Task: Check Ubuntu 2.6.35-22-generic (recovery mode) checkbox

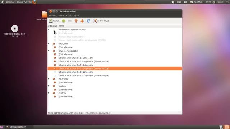Action: [55, 76]
